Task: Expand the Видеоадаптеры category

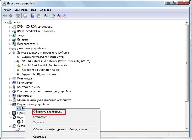Action: tap(10, 44)
